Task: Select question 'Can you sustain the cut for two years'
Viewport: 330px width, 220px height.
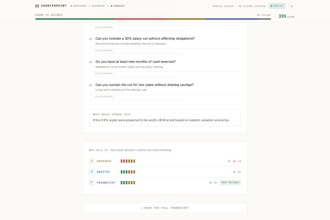Action: tap(145, 85)
